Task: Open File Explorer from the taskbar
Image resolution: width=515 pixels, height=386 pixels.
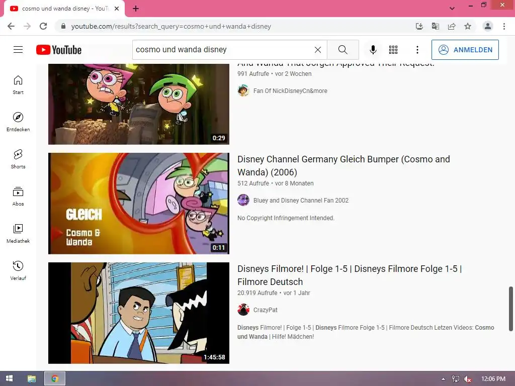Action: (x=32, y=378)
